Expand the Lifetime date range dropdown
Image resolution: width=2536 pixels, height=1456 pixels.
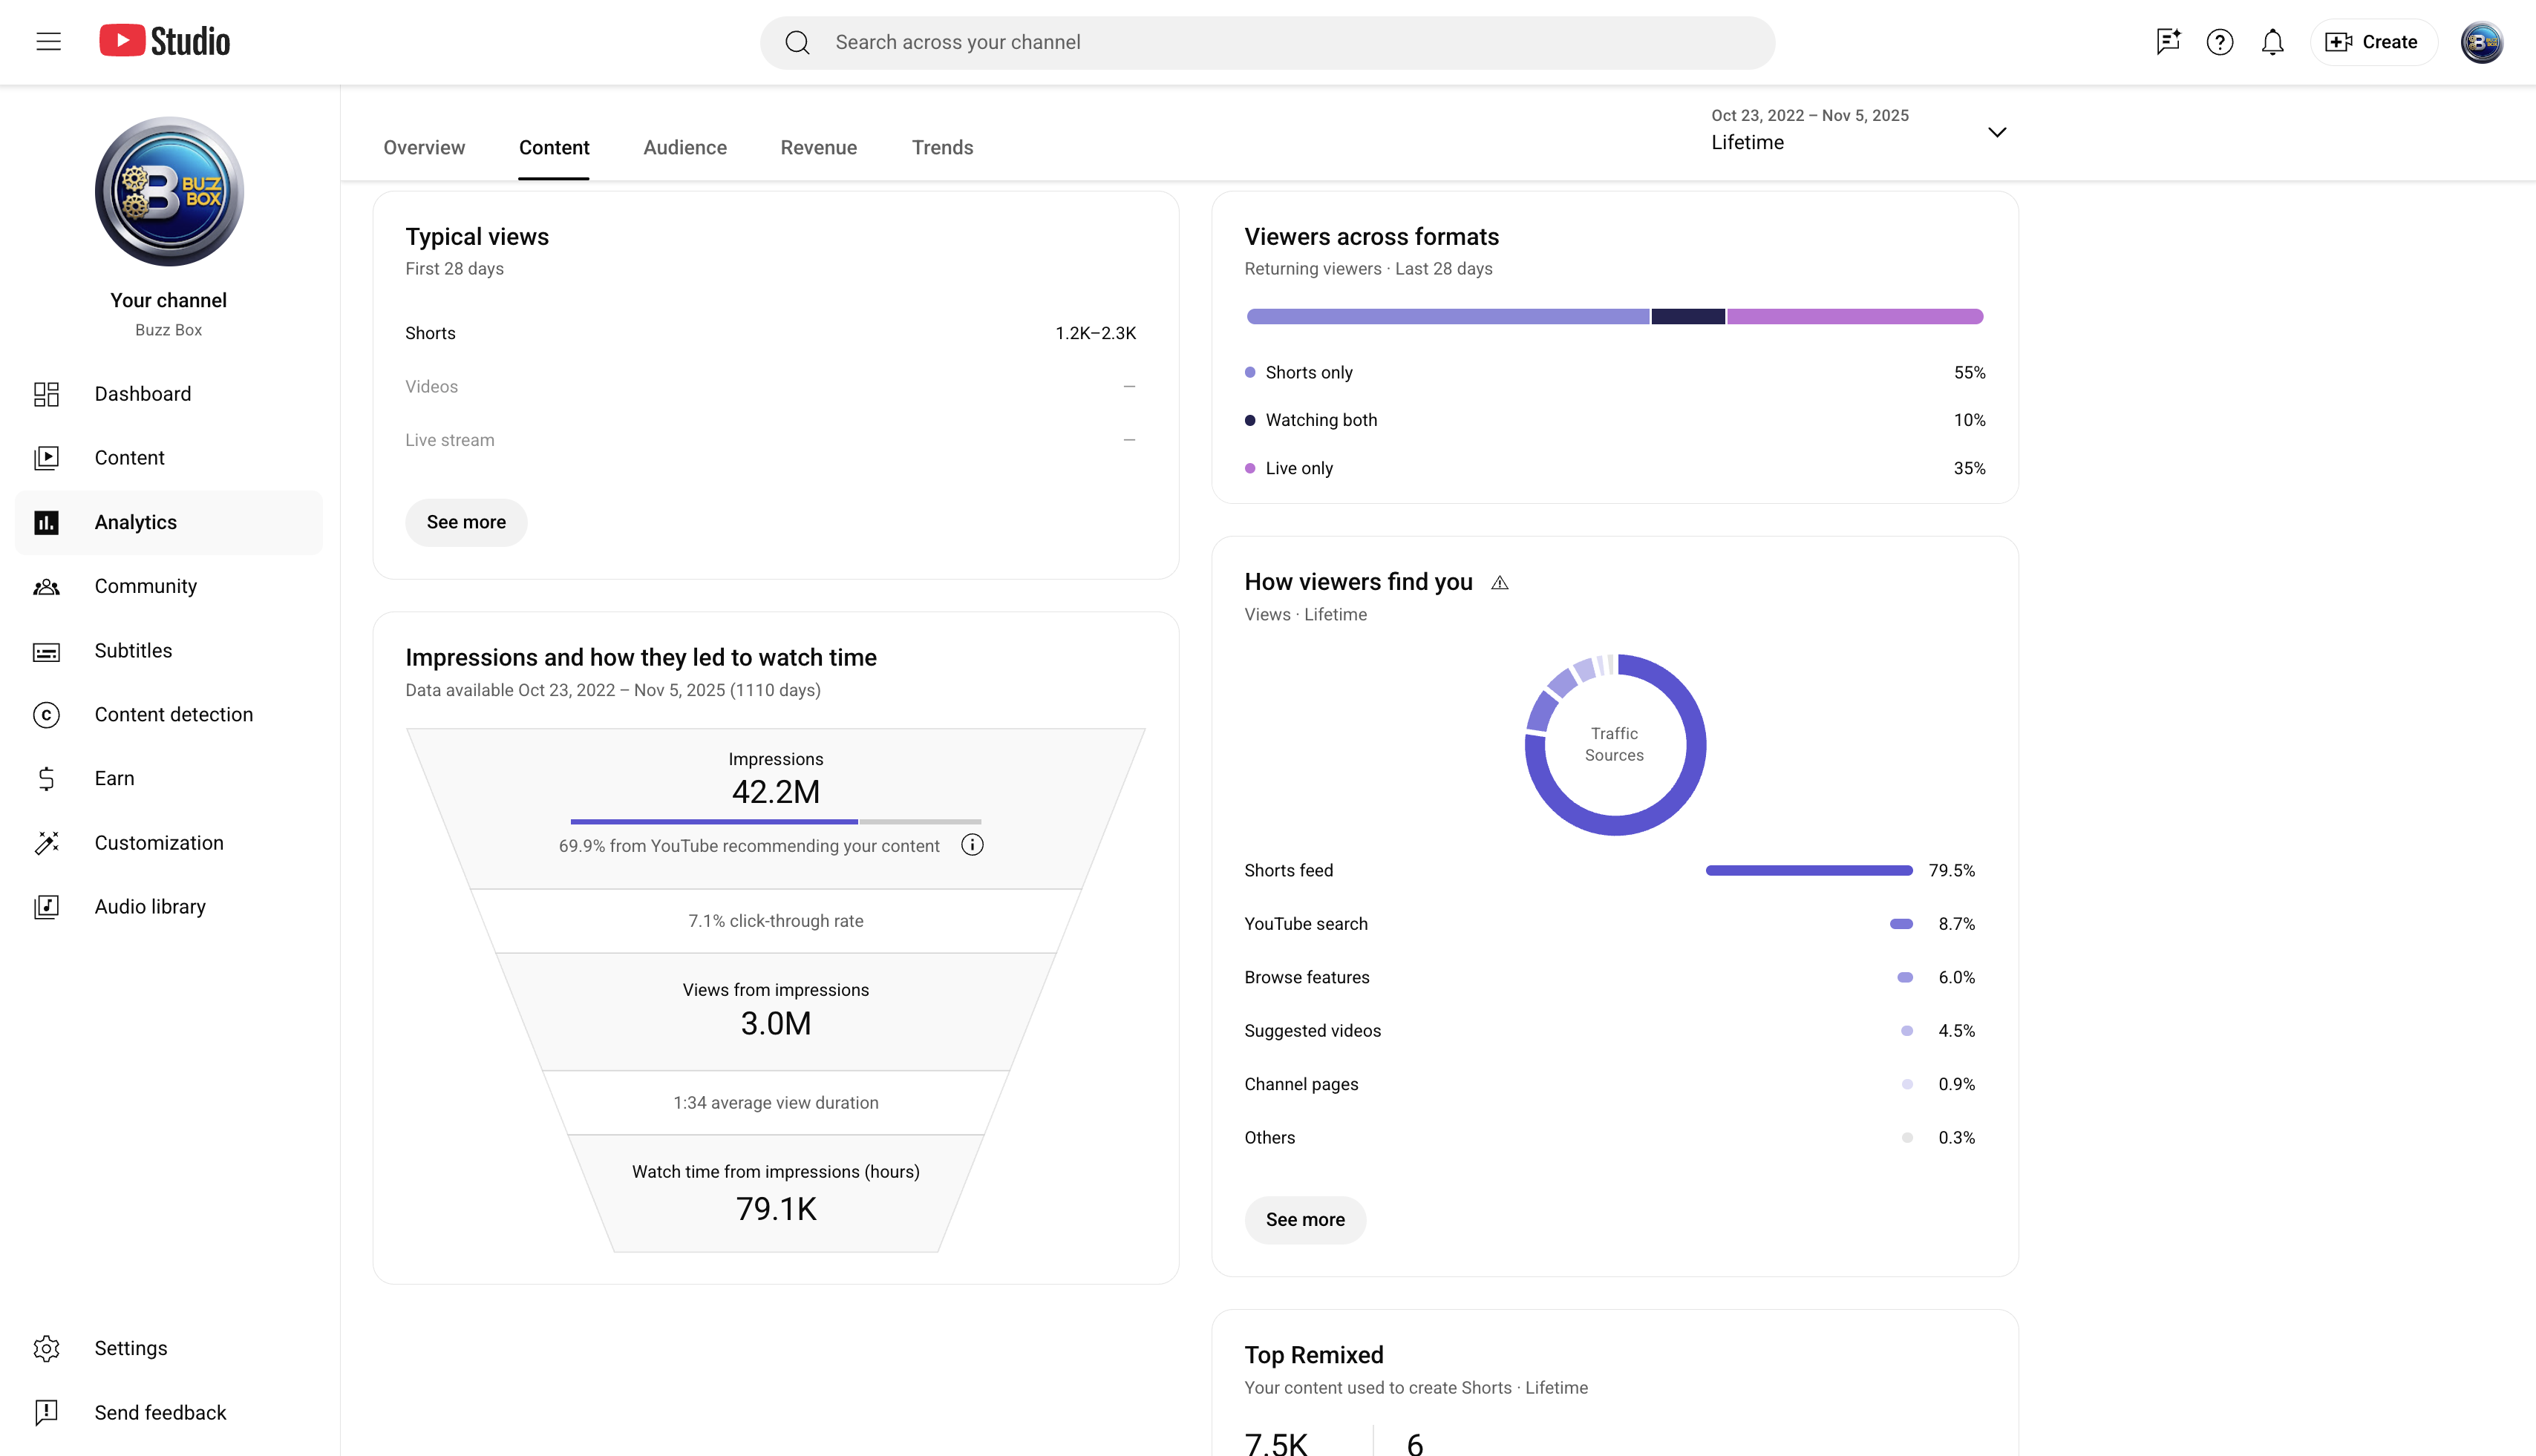[1997, 132]
